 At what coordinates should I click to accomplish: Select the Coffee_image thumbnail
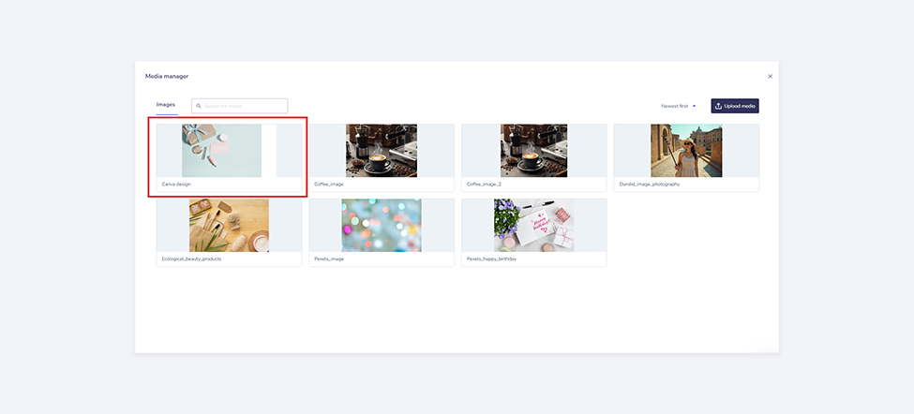(382, 150)
